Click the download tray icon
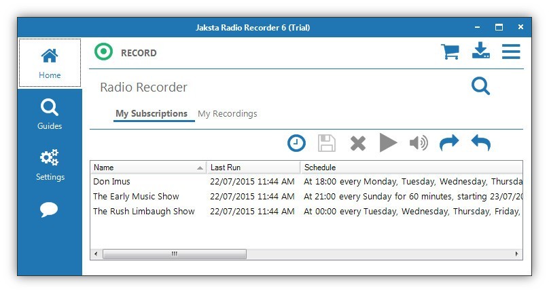 tap(481, 51)
